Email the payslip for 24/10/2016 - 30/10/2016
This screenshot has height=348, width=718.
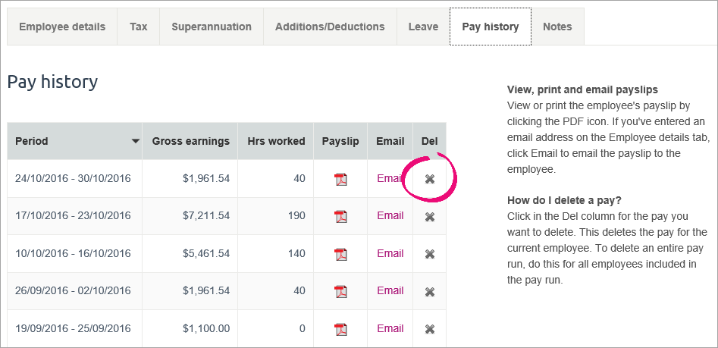390,178
